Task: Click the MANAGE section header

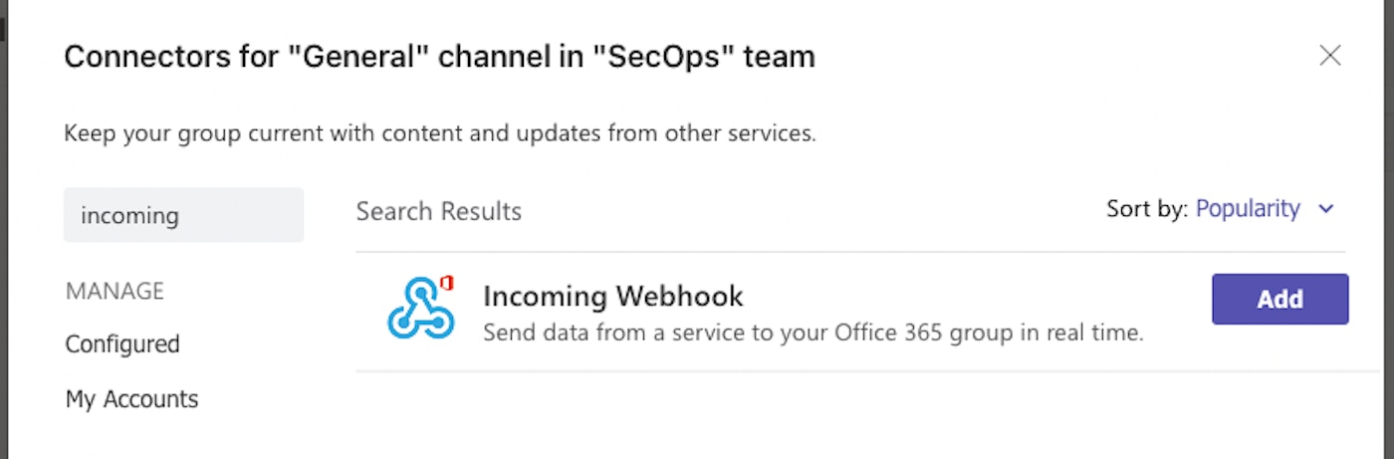Action: pos(115,291)
